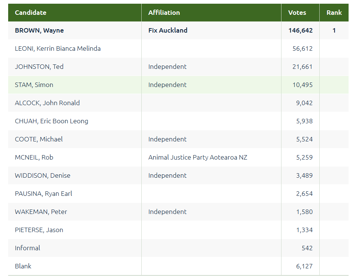
Task: Click the Blank votes count 6,127
Action: [304, 266]
